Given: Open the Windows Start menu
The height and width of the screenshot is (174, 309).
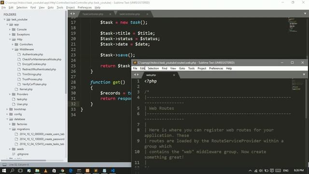Looking at the screenshot, I should coord(4,171).
